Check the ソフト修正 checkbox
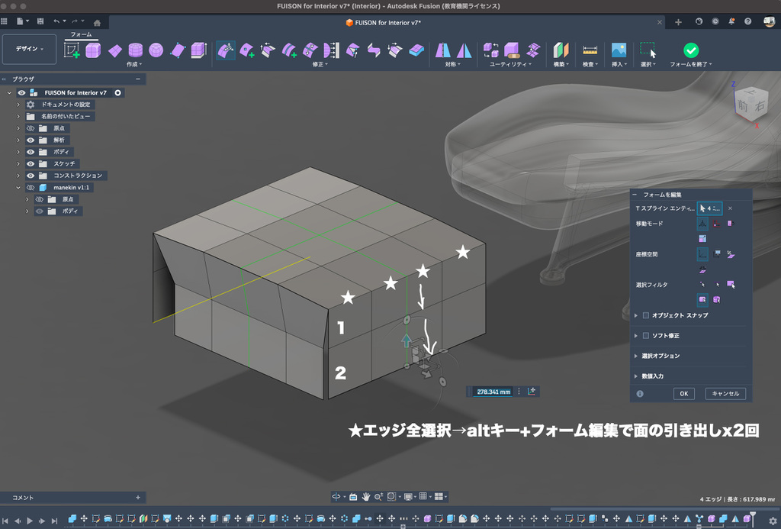This screenshot has width=781, height=529. [x=646, y=335]
